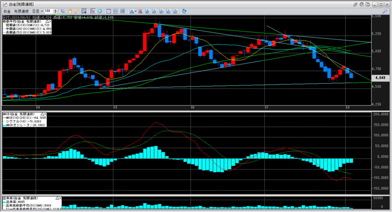
Task: Close the MACD indicator panel
Action: point(45,114)
